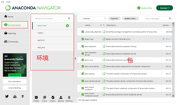Click the Anaconda Toolbox ad thumbnail
This screenshot has width=177, height=105.
point(15,65)
